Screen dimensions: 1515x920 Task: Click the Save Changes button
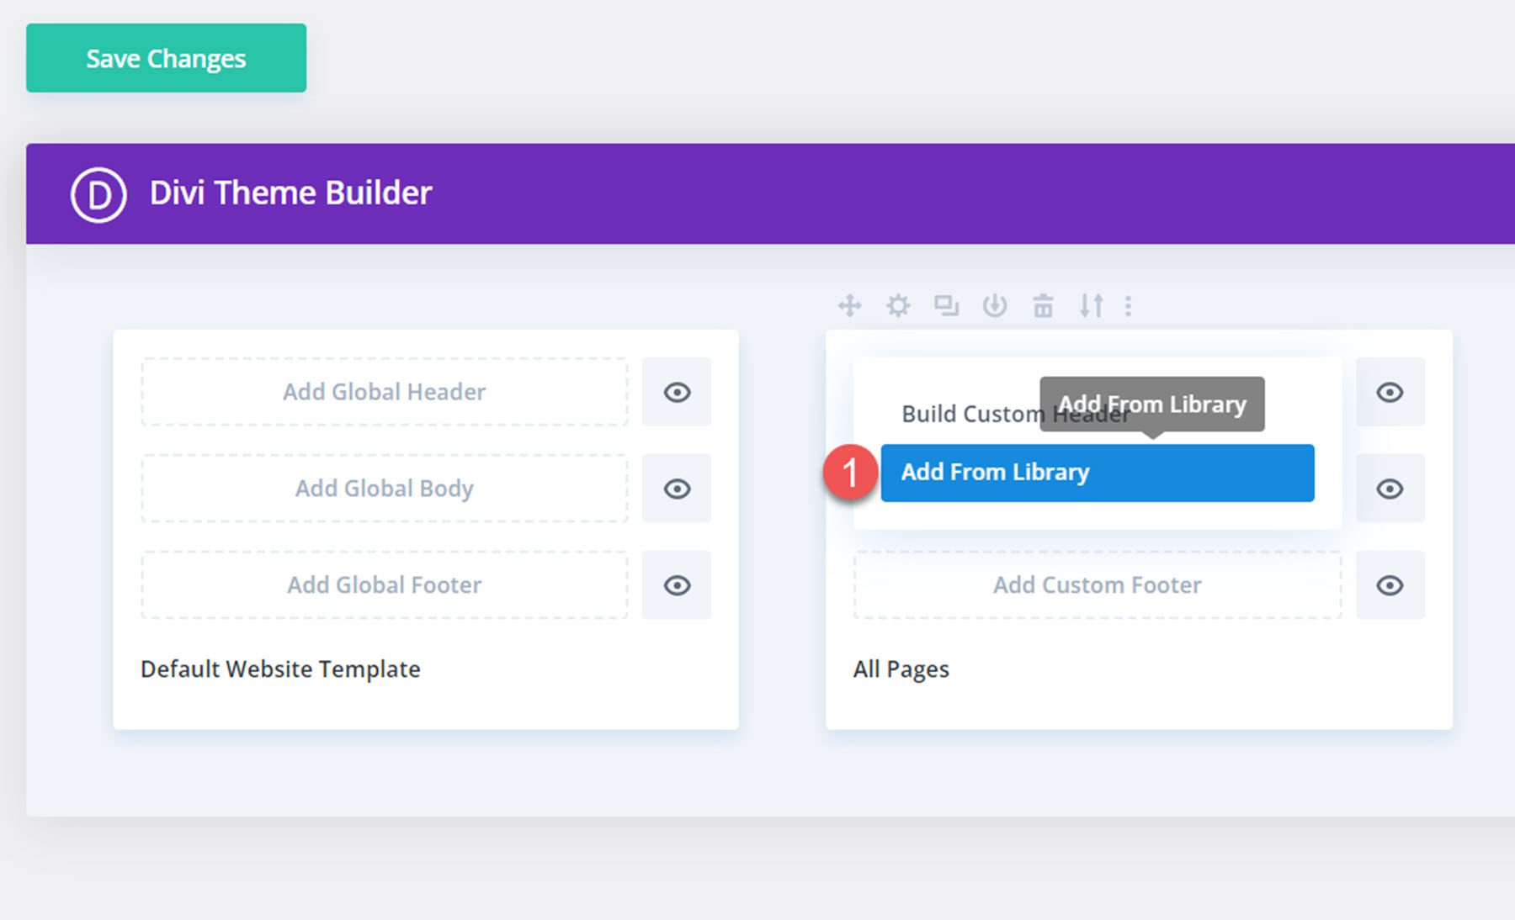point(165,57)
